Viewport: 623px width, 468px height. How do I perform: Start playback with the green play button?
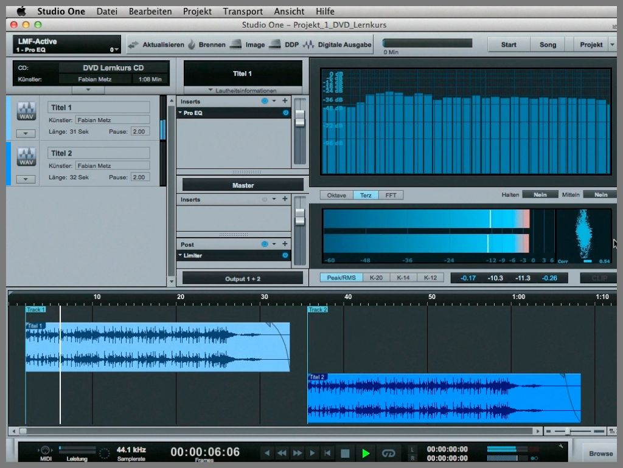[x=366, y=453]
